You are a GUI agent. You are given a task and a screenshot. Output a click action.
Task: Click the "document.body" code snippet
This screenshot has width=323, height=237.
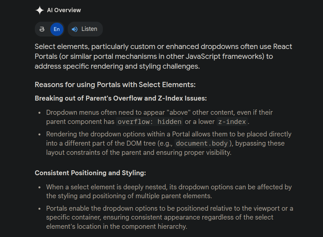point(202,143)
